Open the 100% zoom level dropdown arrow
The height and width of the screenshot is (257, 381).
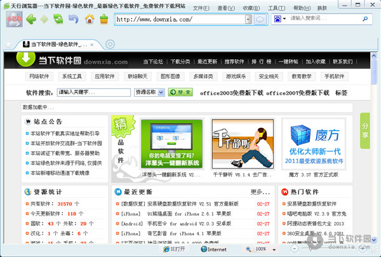[274, 249]
